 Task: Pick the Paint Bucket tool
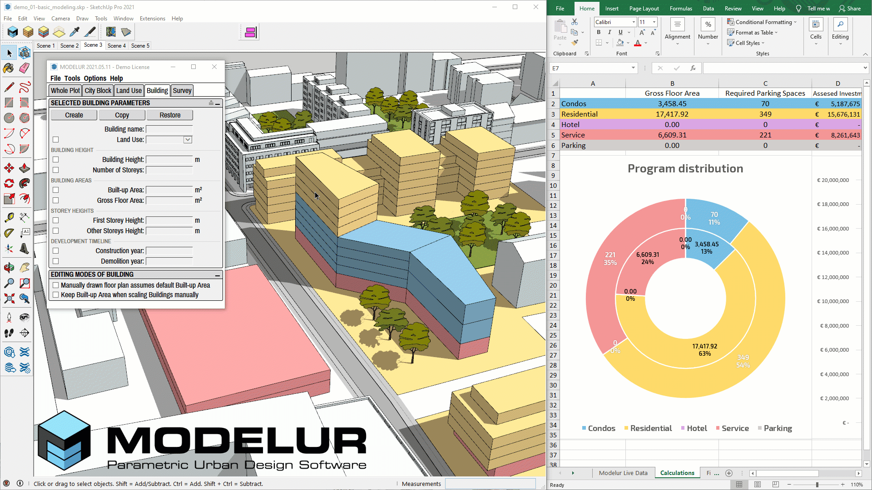click(x=9, y=68)
